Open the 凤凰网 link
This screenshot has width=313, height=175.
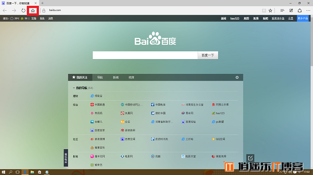tap(127, 113)
